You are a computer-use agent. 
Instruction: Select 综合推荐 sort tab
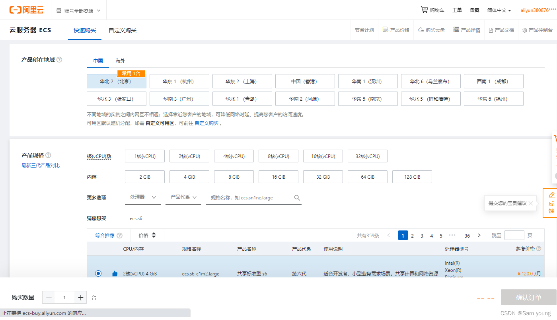[x=105, y=236]
